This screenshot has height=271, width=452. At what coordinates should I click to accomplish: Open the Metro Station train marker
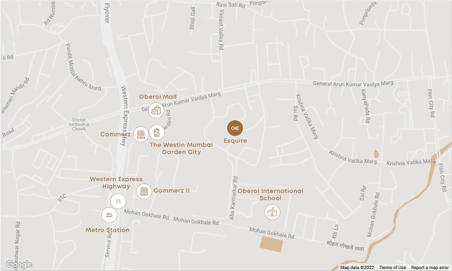(109, 215)
